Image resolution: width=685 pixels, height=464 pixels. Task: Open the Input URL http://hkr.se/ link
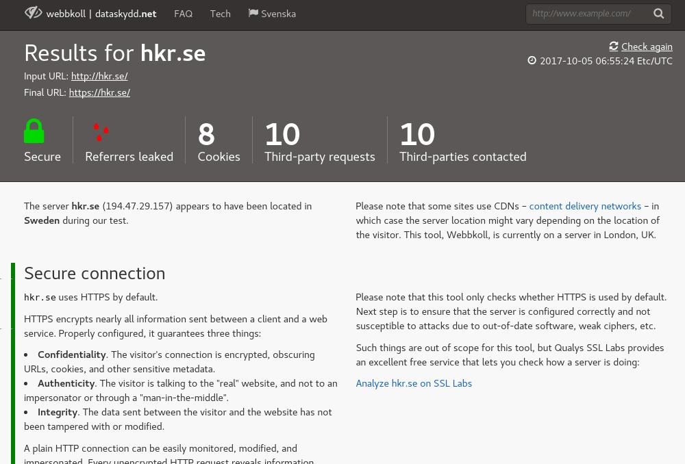tap(99, 76)
